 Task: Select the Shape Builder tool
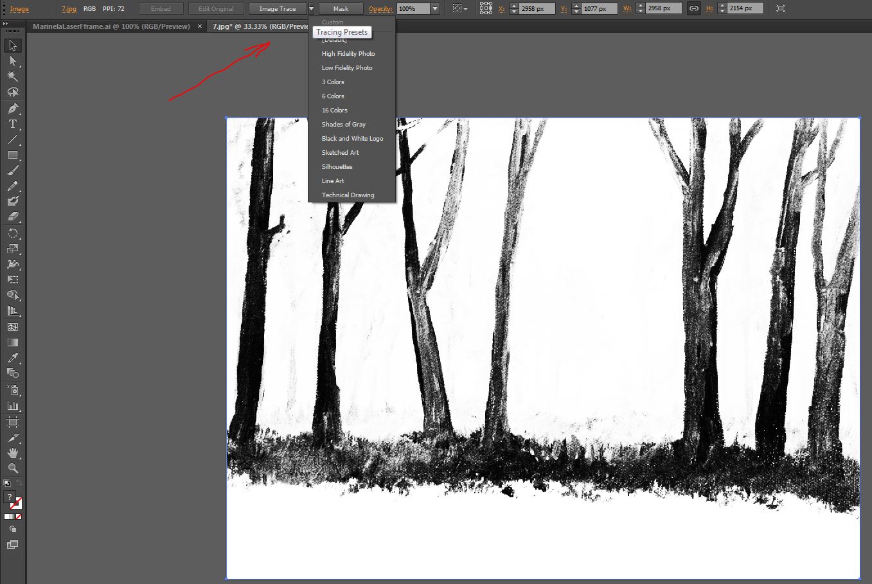coord(13,295)
